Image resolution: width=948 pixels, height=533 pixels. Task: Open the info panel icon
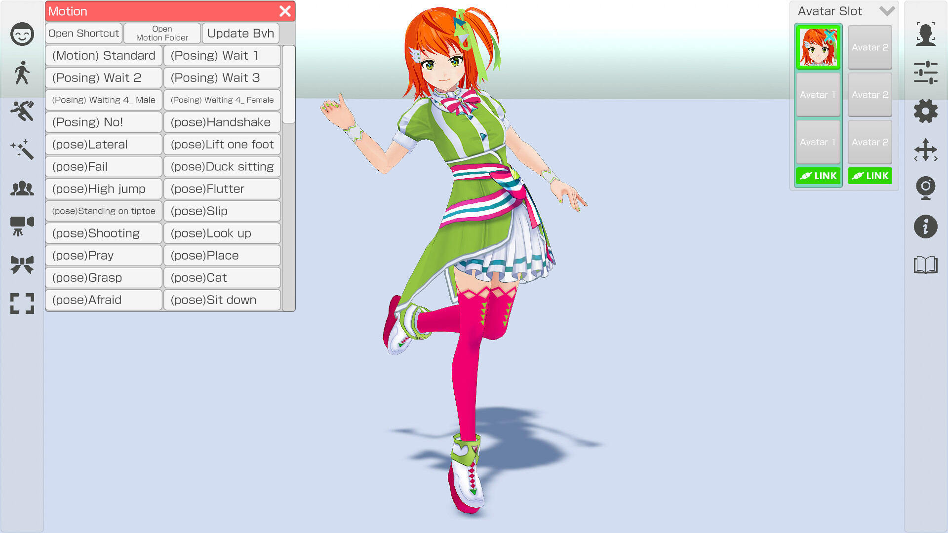pyautogui.click(x=926, y=227)
